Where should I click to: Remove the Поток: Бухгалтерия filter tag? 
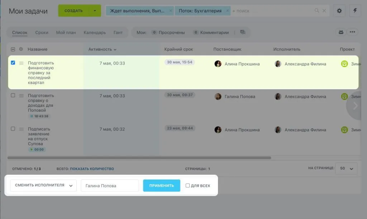pyautogui.click(x=227, y=11)
